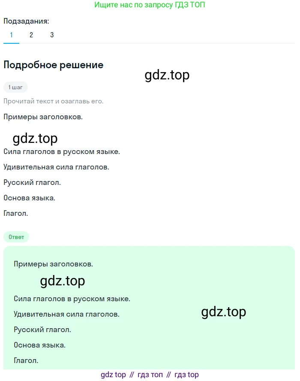Screen dimensions: 300x381
Task: Click the gray "Прочитай текст и озаглавь его." instruction
Action: pyautogui.click(x=54, y=101)
